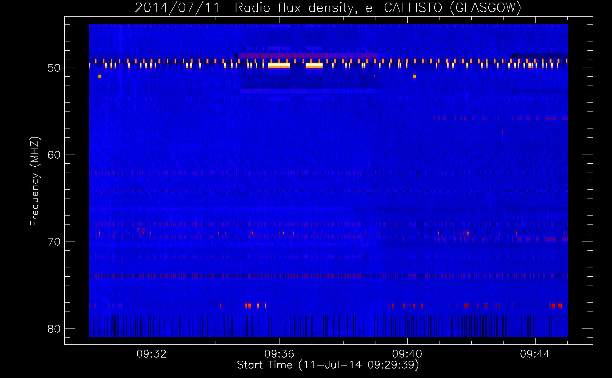Screen dimensions: 612x378
Task: Click the 'Frequency (MHZ)' axis title
Action: 35,181
